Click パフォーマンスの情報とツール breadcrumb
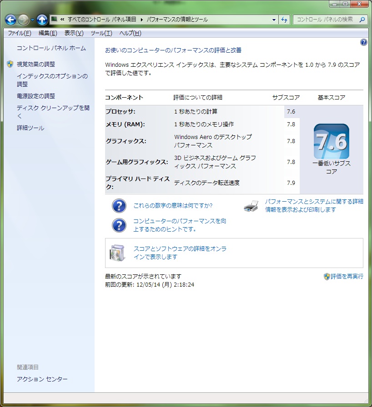This screenshot has height=407, width=372. [x=177, y=20]
